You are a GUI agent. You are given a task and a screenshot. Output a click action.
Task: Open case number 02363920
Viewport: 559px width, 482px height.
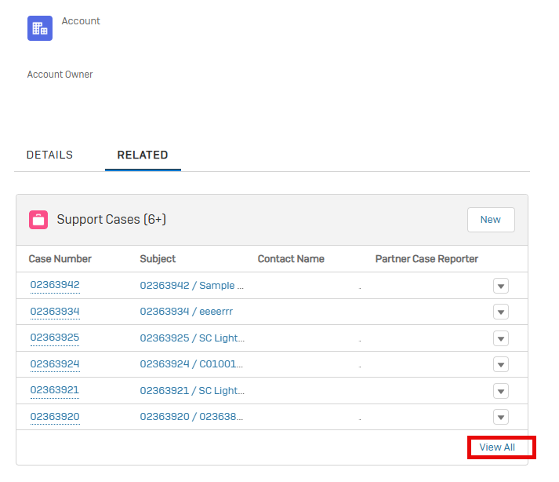(55, 417)
